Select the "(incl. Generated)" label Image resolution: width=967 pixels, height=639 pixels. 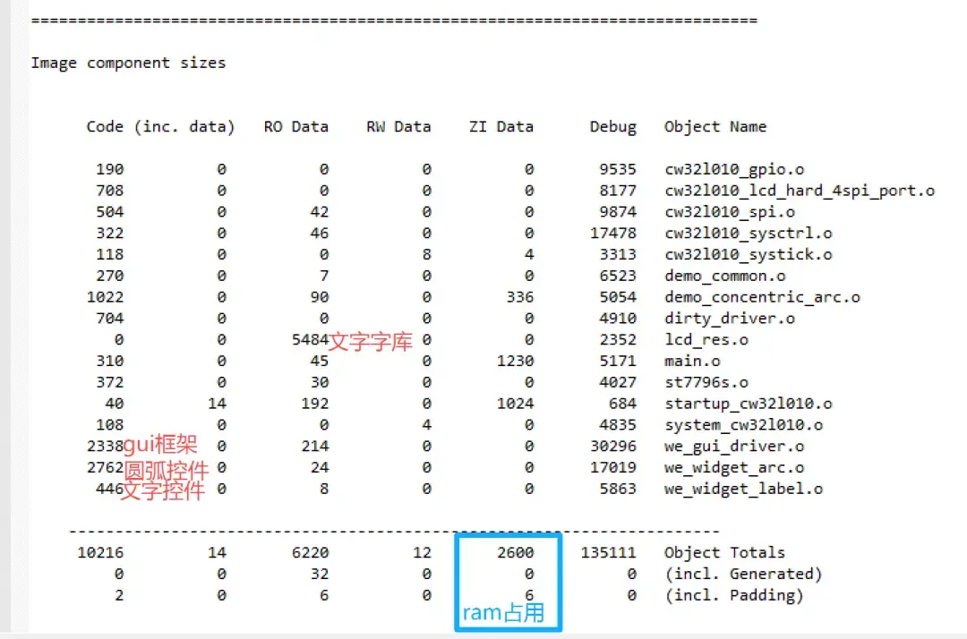744,575
